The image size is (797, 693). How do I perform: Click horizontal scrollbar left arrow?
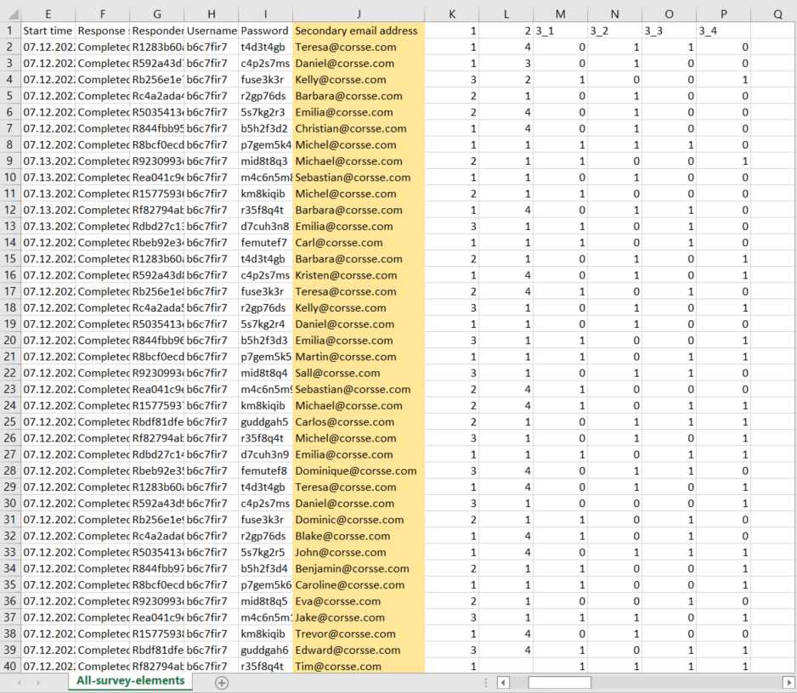click(x=503, y=682)
